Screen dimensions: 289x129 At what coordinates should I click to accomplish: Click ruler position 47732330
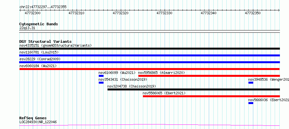click(164, 13)
